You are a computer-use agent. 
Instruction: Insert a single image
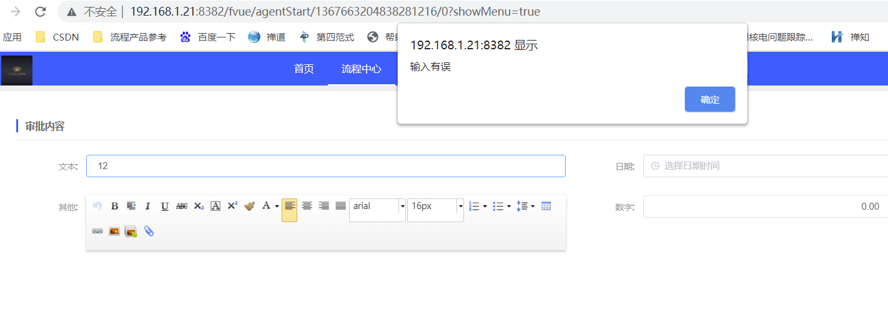click(x=114, y=231)
